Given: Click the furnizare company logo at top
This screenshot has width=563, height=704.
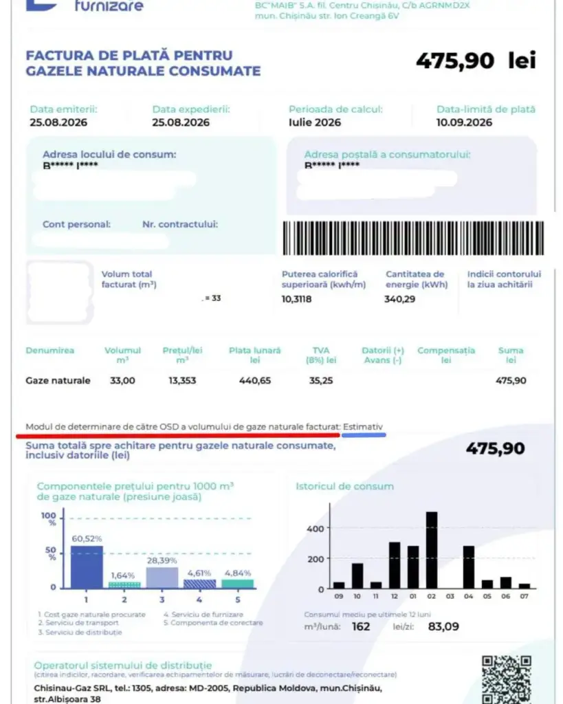Looking at the screenshot, I should 85,5.
